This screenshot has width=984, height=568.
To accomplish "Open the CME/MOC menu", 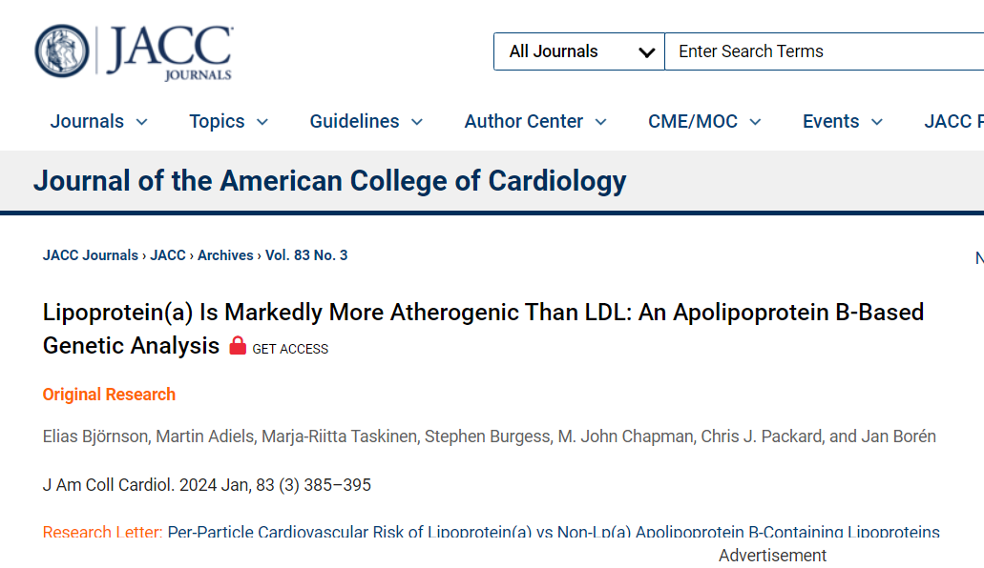I will pyautogui.click(x=704, y=121).
